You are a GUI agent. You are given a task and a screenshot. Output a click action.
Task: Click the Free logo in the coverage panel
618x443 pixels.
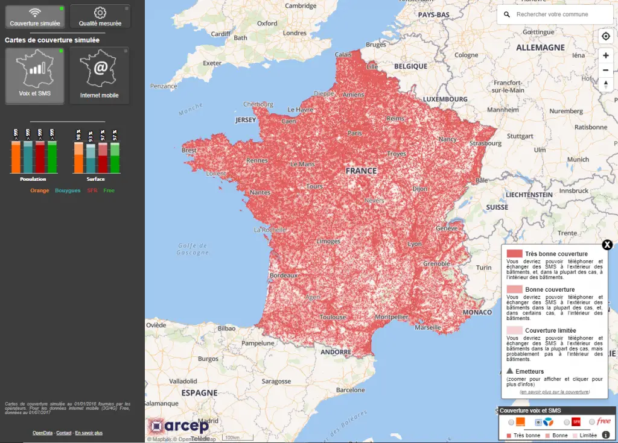point(604,422)
